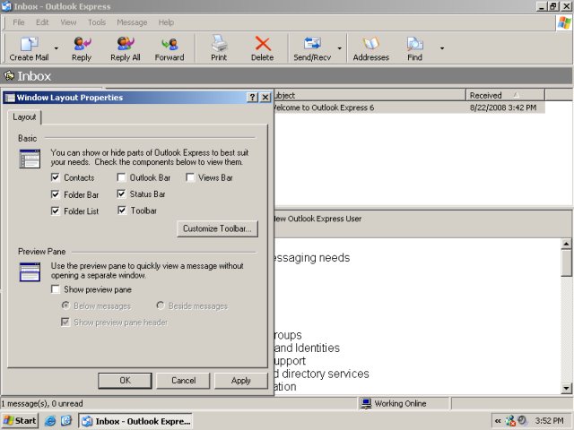
Task: Click the taskbar clock 3:52 PM
Action: pos(549,421)
